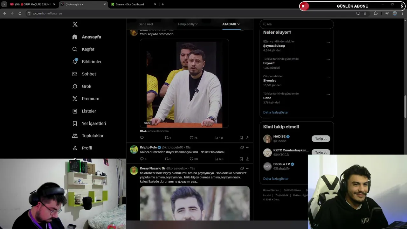Retweet Kripto Pele tweet with 9 reposts
The image size is (407, 229).
pyautogui.click(x=166, y=159)
